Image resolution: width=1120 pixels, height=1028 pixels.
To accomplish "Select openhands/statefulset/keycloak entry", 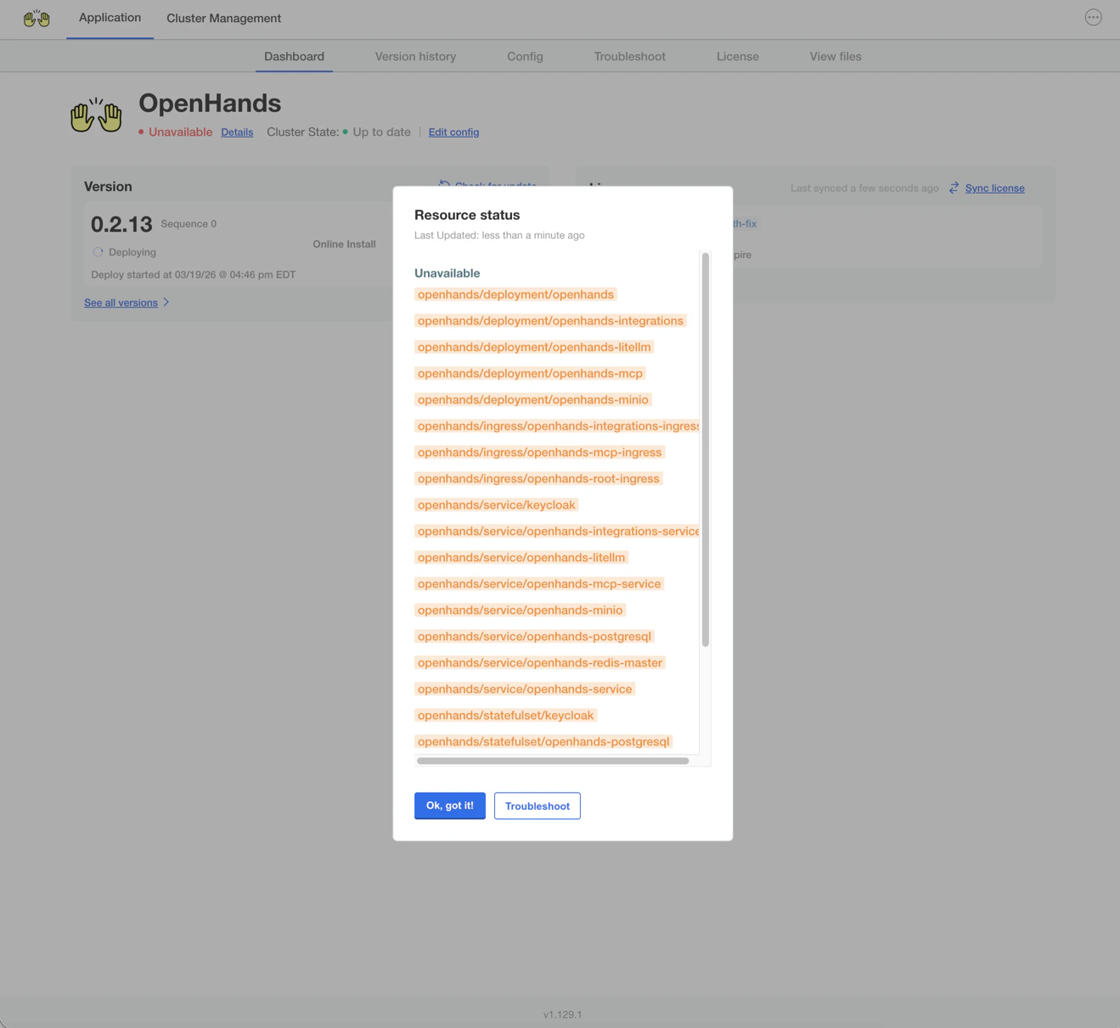I will click(x=505, y=716).
